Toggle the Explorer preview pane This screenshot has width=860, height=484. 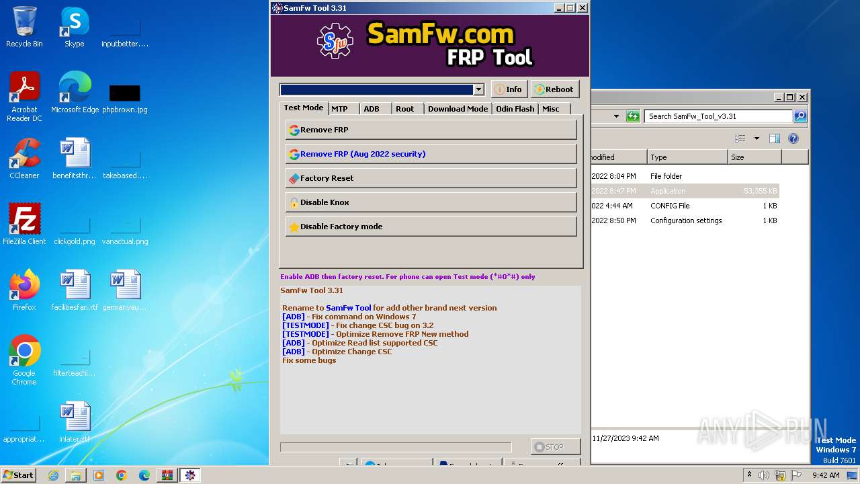pos(775,138)
